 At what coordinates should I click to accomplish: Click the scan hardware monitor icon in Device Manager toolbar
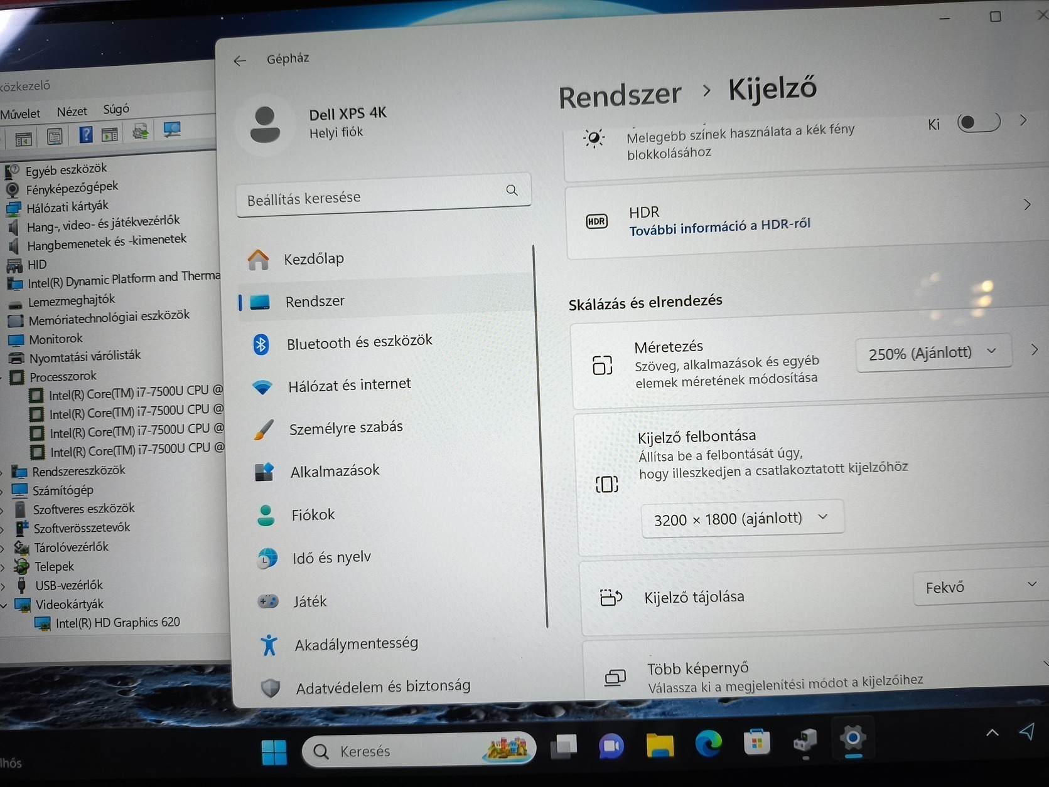click(171, 129)
